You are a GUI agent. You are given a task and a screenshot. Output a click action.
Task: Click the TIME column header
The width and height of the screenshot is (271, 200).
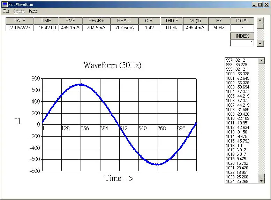[46, 21]
